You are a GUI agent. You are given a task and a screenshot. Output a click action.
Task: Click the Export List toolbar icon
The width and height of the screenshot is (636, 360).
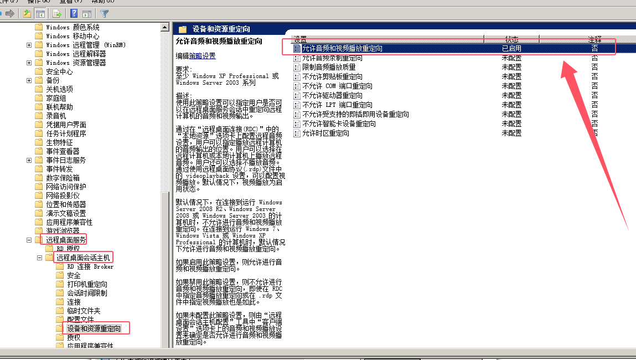(56, 13)
